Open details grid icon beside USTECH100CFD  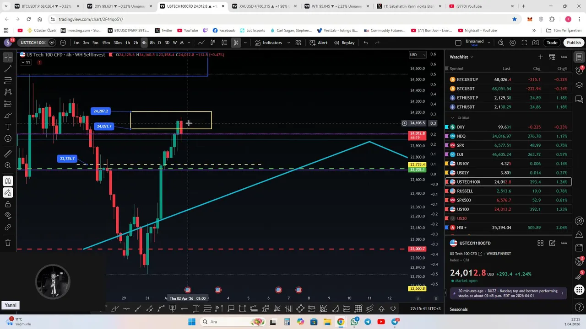point(540,243)
